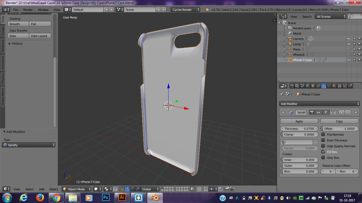Expand the iPhone-7-Case tree item
Screen dimensions: 362x203
click(284, 60)
